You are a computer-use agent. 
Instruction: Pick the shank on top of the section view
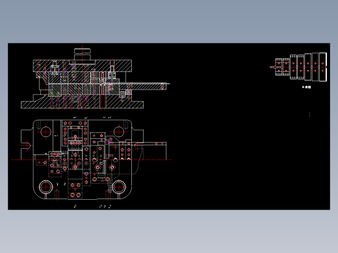point(83,54)
